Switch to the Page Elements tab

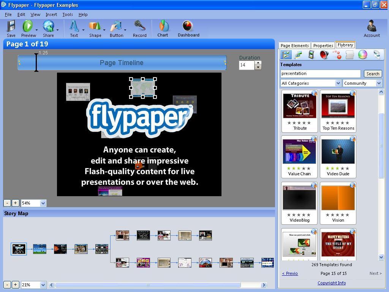click(x=294, y=46)
